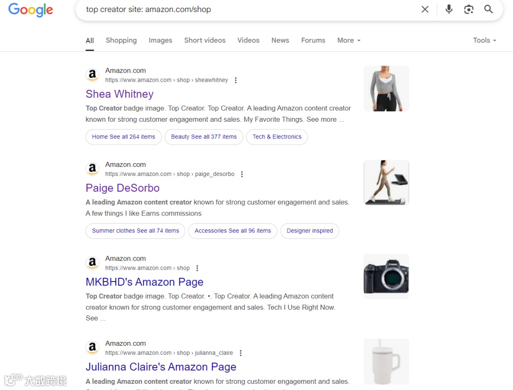Start voice search with the microphone icon
This screenshot has height=390, width=513.
tap(449, 10)
